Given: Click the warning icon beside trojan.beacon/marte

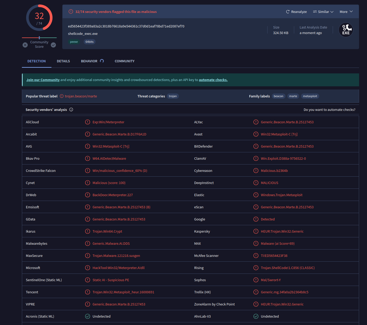Looking at the screenshot, I should (x=62, y=96).
